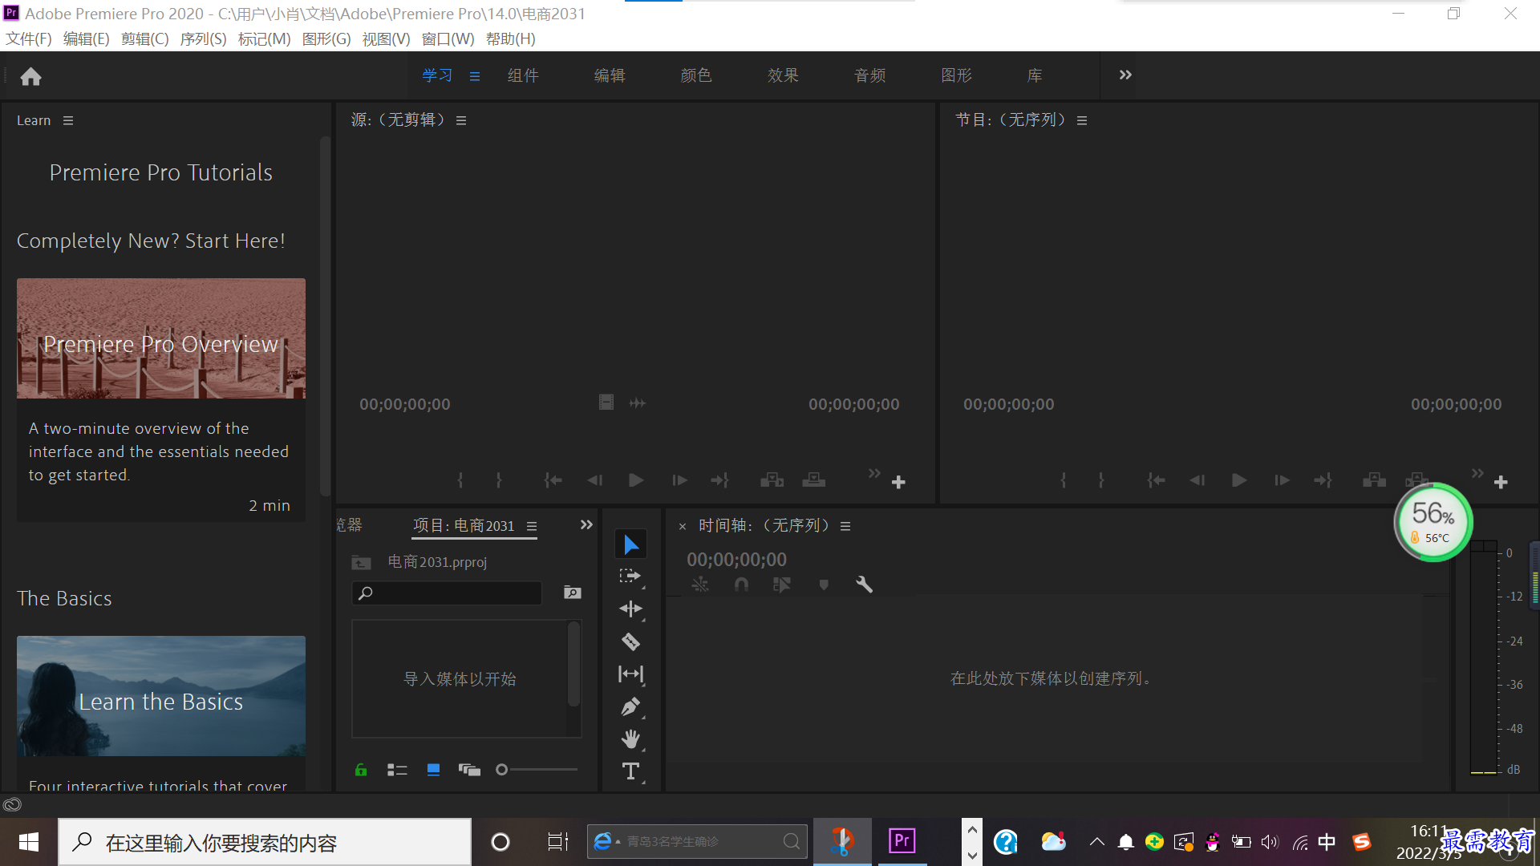Viewport: 1540px width, 866px height.
Task: Click the project panel search field
Action: 447,593
